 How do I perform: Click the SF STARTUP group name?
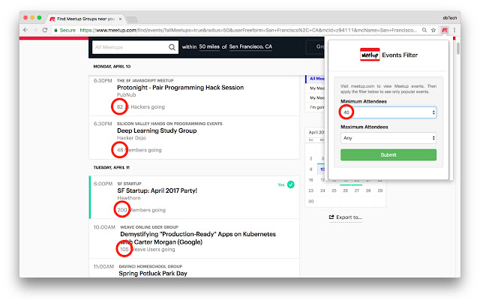pyautogui.click(x=129, y=184)
